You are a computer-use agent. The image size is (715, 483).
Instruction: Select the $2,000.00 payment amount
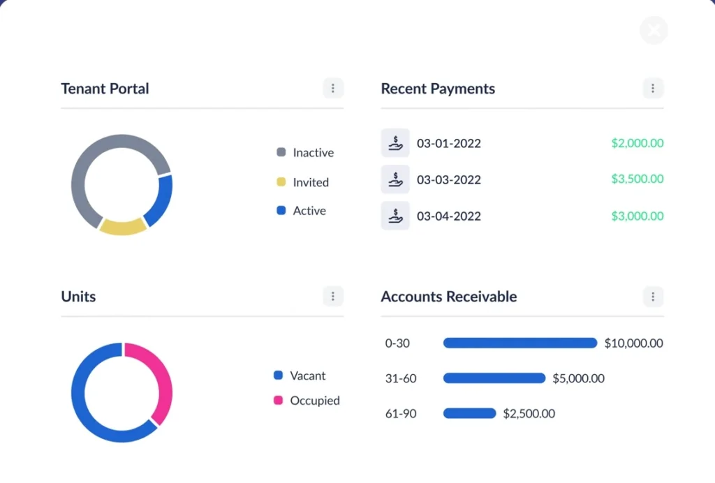(x=637, y=143)
